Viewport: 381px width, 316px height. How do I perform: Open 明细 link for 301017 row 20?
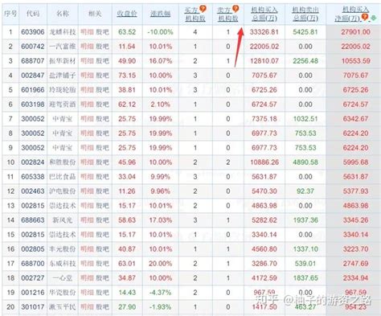(x=87, y=307)
